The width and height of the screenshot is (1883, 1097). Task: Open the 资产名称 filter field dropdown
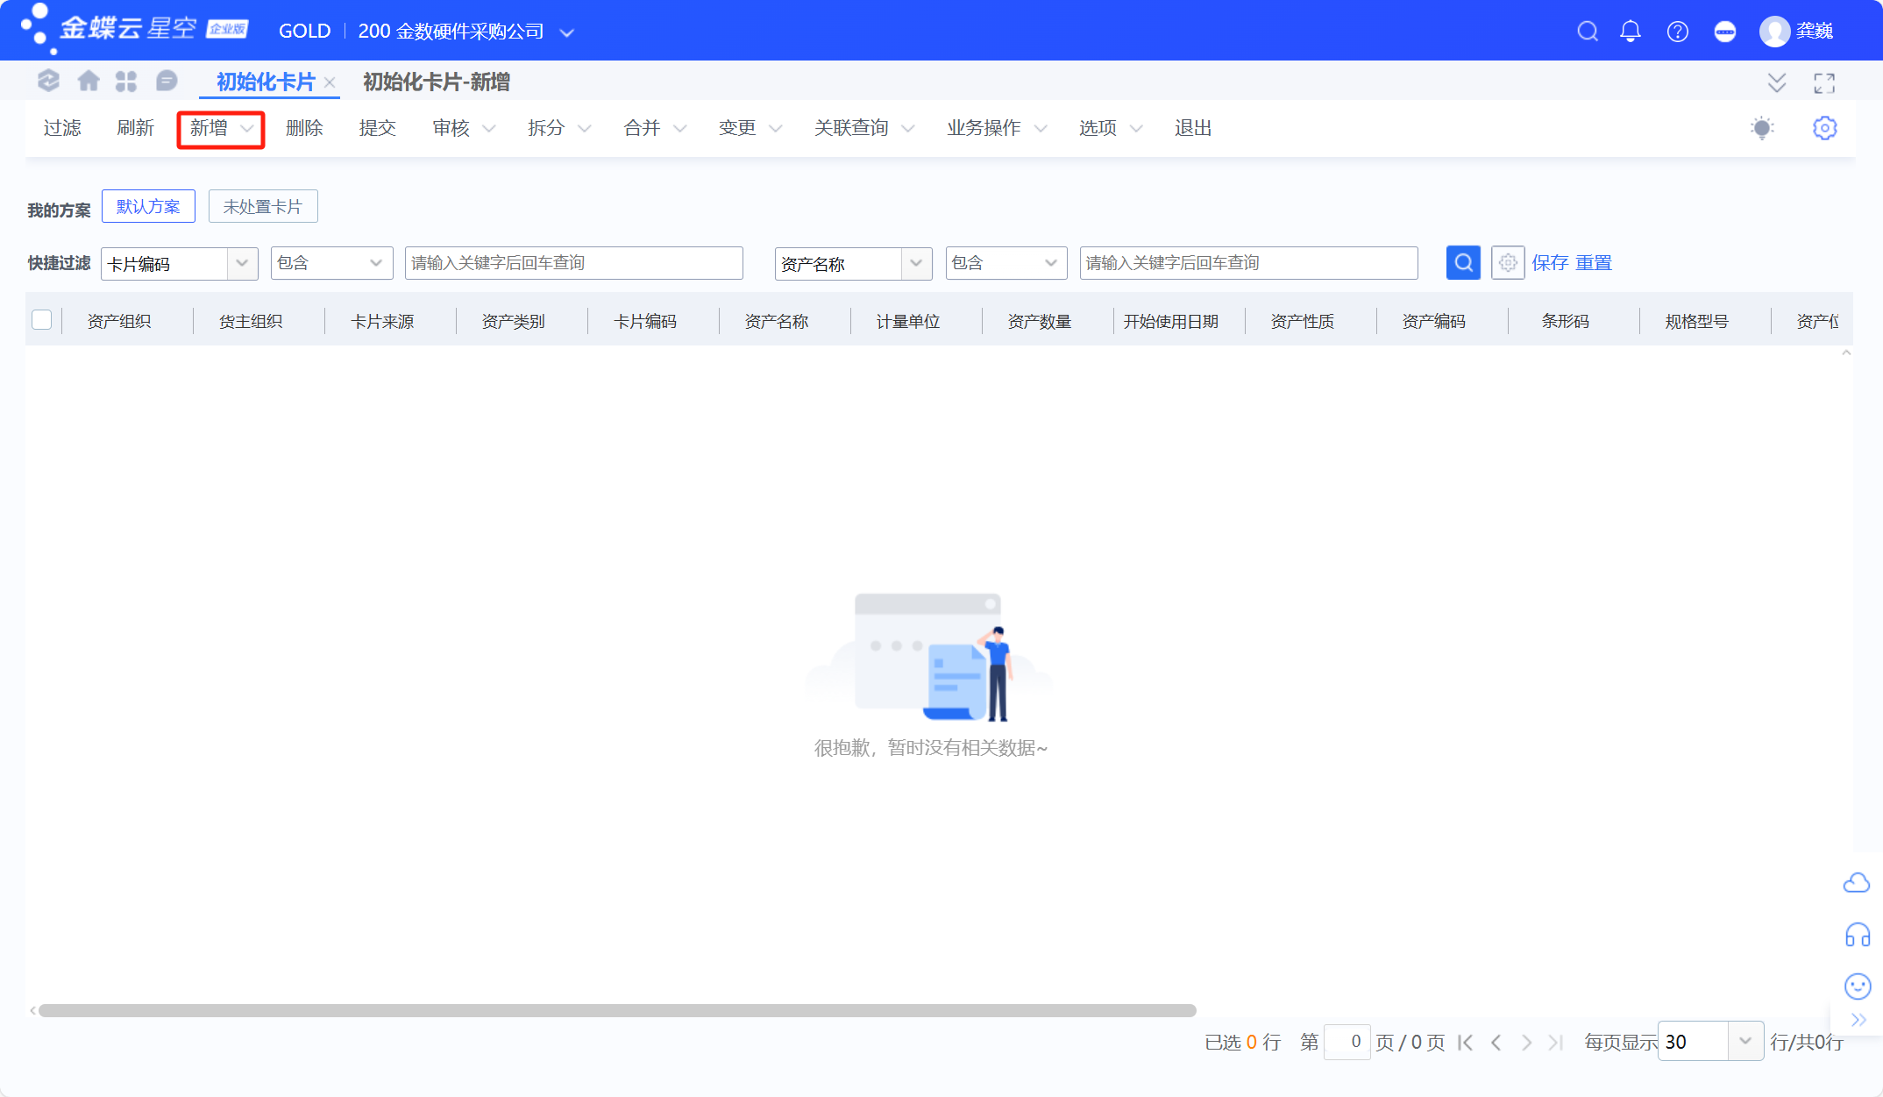click(x=916, y=263)
